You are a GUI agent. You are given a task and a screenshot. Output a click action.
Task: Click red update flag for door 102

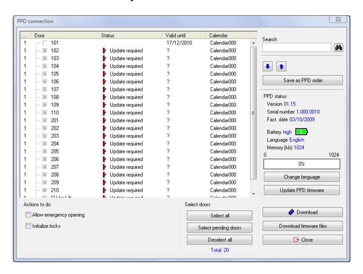pos(104,50)
